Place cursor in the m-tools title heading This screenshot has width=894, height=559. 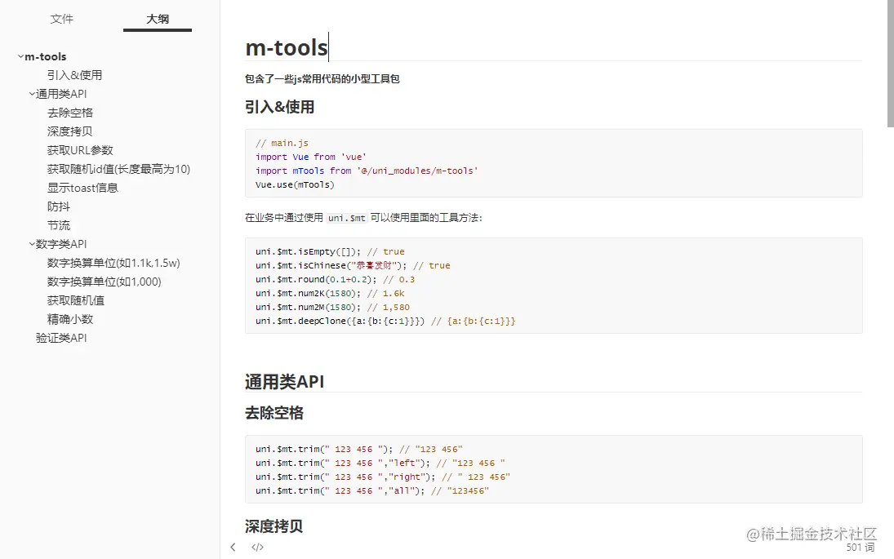pyautogui.click(x=287, y=47)
